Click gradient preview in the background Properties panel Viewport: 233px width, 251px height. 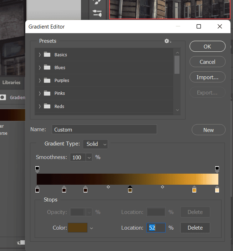pos(12,115)
